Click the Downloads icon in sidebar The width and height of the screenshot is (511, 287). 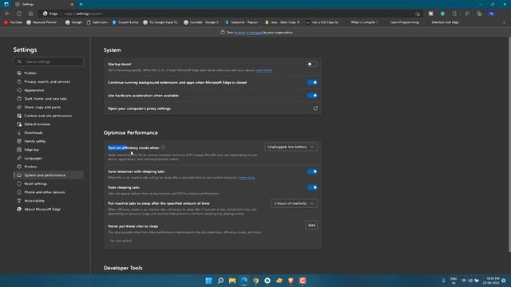coord(19,133)
